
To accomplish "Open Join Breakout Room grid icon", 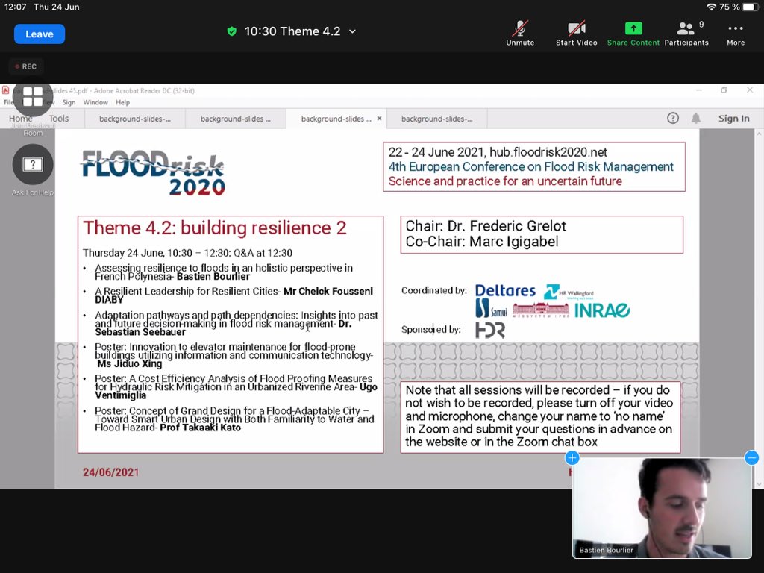I will [33, 96].
